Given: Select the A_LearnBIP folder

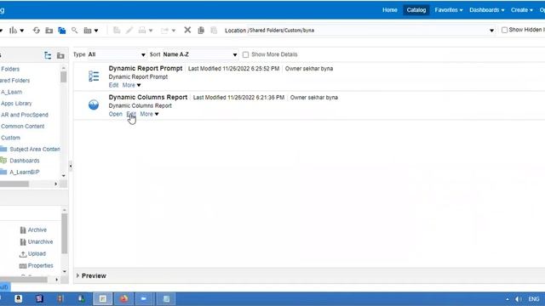Looking at the screenshot, I should [x=25, y=172].
